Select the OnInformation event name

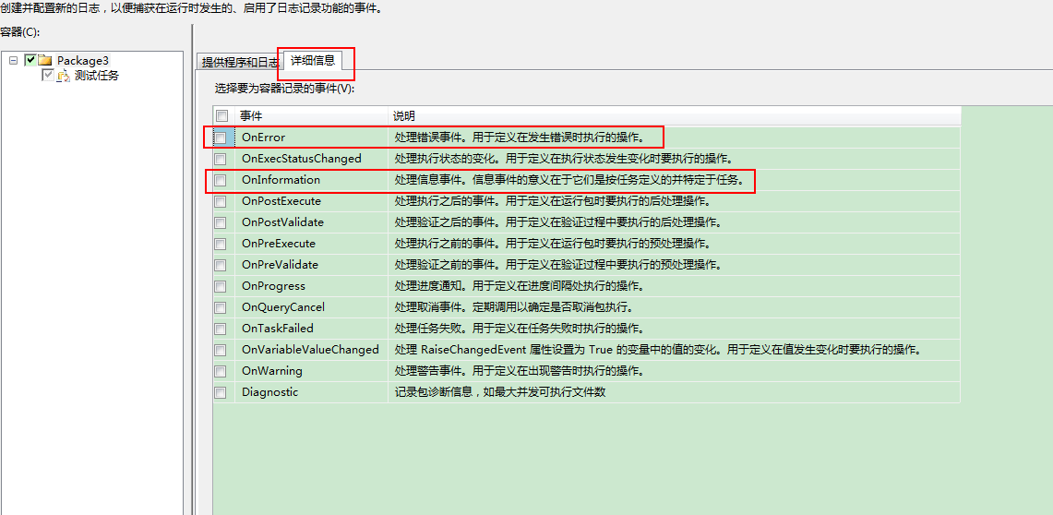click(281, 180)
